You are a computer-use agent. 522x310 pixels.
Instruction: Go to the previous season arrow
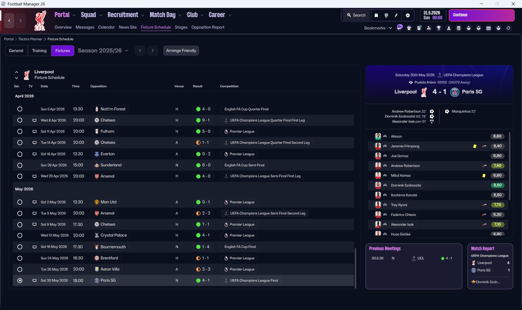(140, 51)
